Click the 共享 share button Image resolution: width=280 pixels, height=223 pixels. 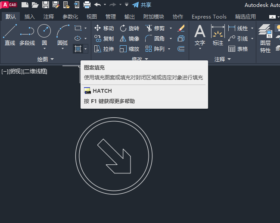pos(142,5)
